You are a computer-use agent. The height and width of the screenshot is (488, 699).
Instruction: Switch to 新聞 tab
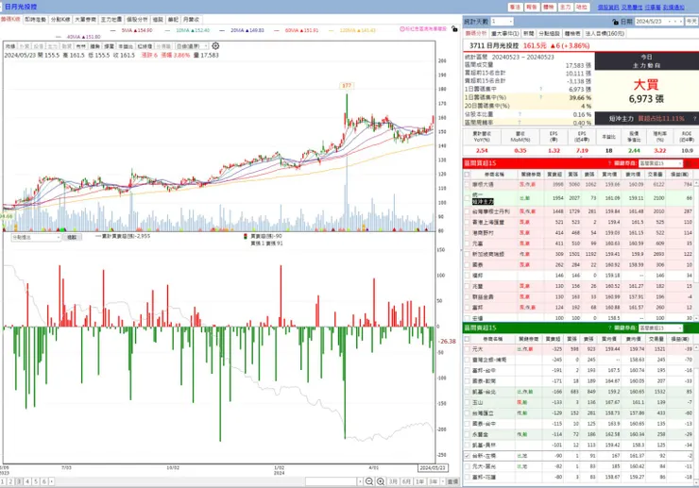tap(528, 33)
